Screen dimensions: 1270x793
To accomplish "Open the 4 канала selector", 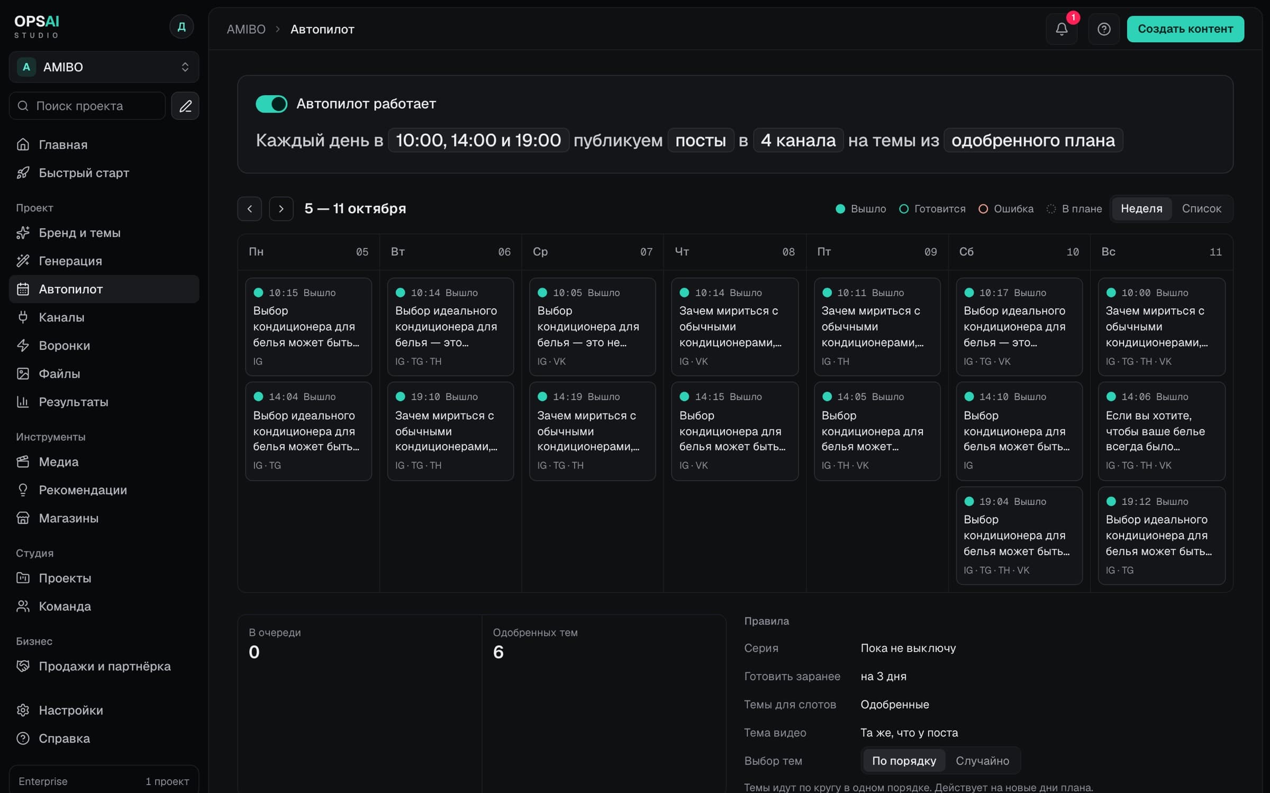I will (798, 140).
